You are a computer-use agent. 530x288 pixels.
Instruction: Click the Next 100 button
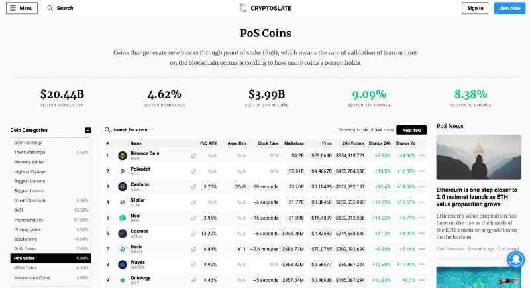411,130
